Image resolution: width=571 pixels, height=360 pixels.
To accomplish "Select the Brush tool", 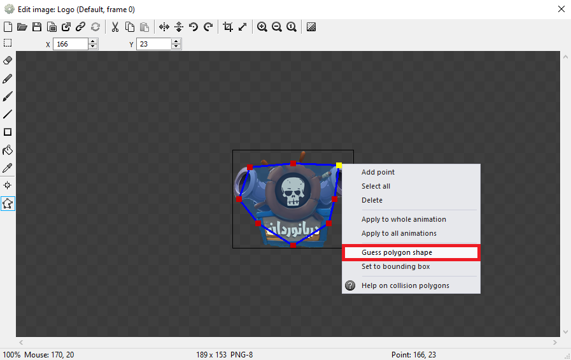I will point(8,96).
